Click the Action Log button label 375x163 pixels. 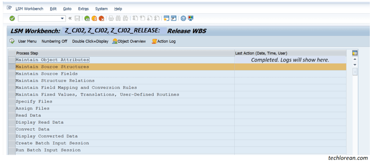click(x=166, y=41)
